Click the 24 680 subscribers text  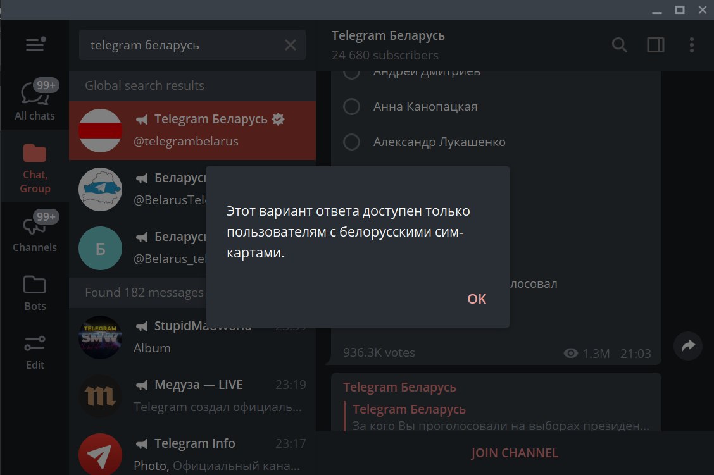[x=385, y=55]
